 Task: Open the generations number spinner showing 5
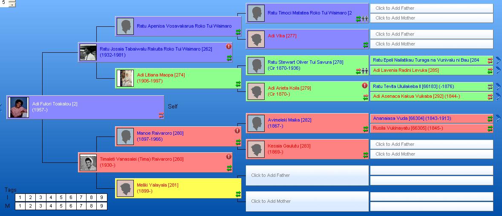[12, 4]
